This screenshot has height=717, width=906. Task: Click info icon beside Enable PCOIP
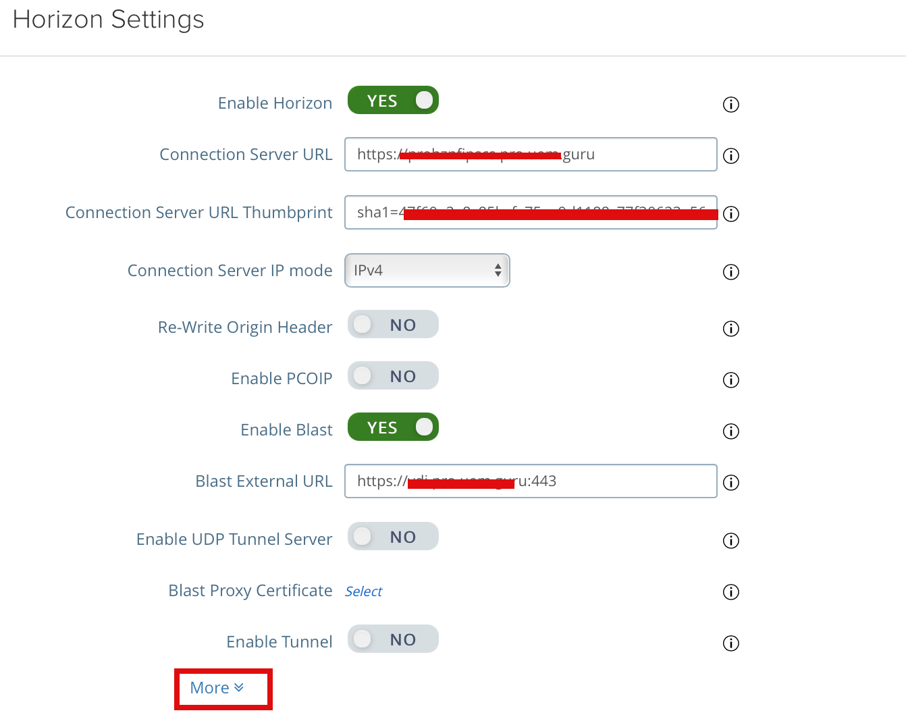click(x=730, y=380)
